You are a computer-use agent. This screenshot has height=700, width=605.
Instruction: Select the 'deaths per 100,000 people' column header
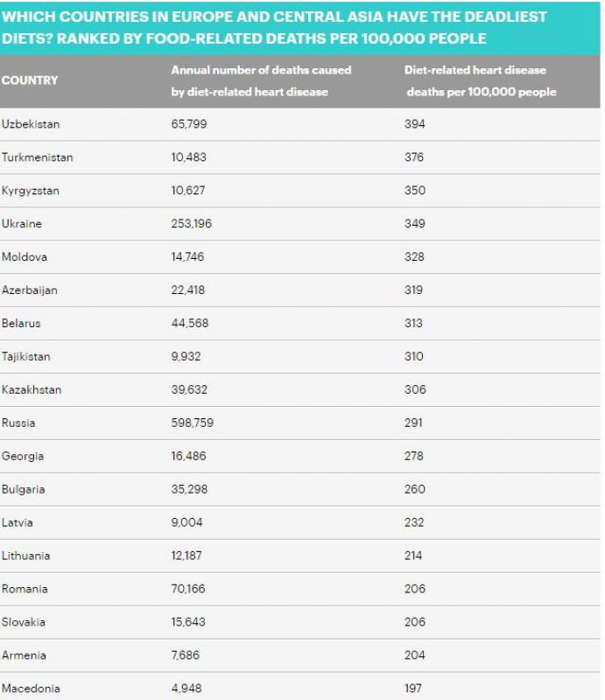(481, 81)
